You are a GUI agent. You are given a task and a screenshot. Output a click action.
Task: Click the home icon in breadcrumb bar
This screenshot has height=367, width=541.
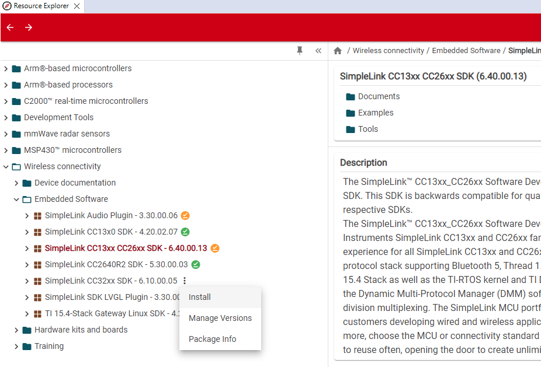pos(338,51)
